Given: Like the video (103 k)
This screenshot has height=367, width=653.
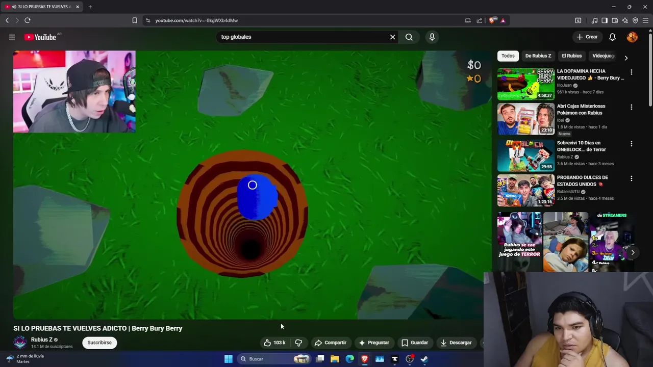Looking at the screenshot, I should (x=274, y=343).
